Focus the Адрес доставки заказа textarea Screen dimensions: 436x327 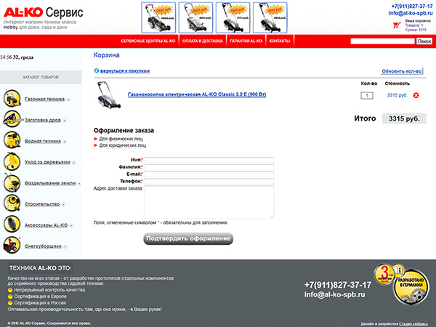[209, 202]
